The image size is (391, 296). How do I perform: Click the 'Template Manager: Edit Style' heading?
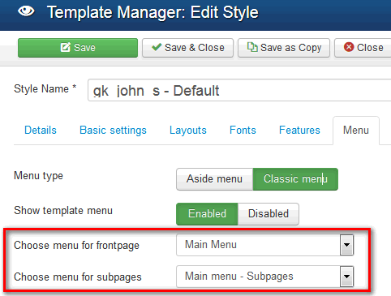[x=153, y=12]
